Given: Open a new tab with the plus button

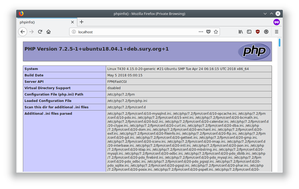Looking at the screenshot, I should coord(82,22).
